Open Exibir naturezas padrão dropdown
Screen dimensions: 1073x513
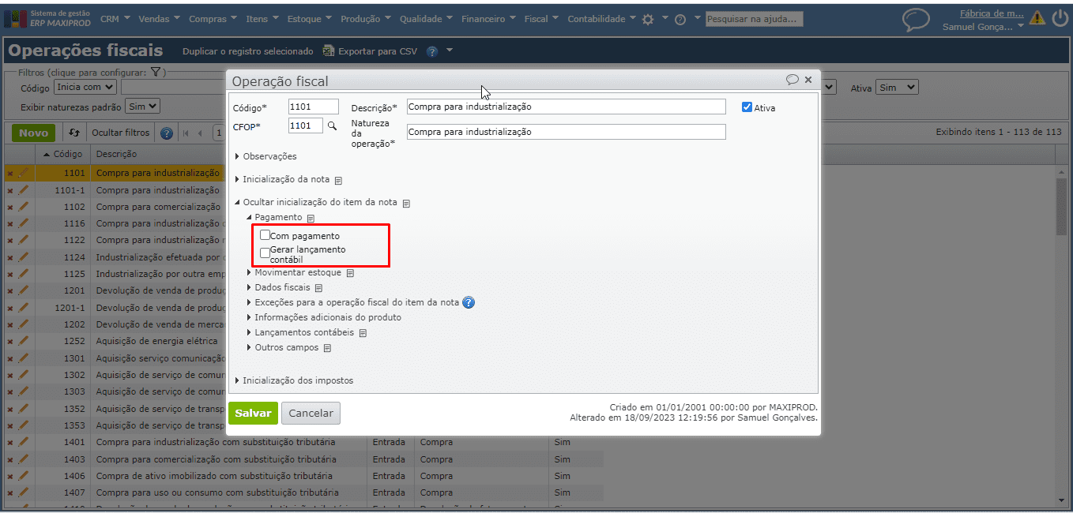coord(143,106)
